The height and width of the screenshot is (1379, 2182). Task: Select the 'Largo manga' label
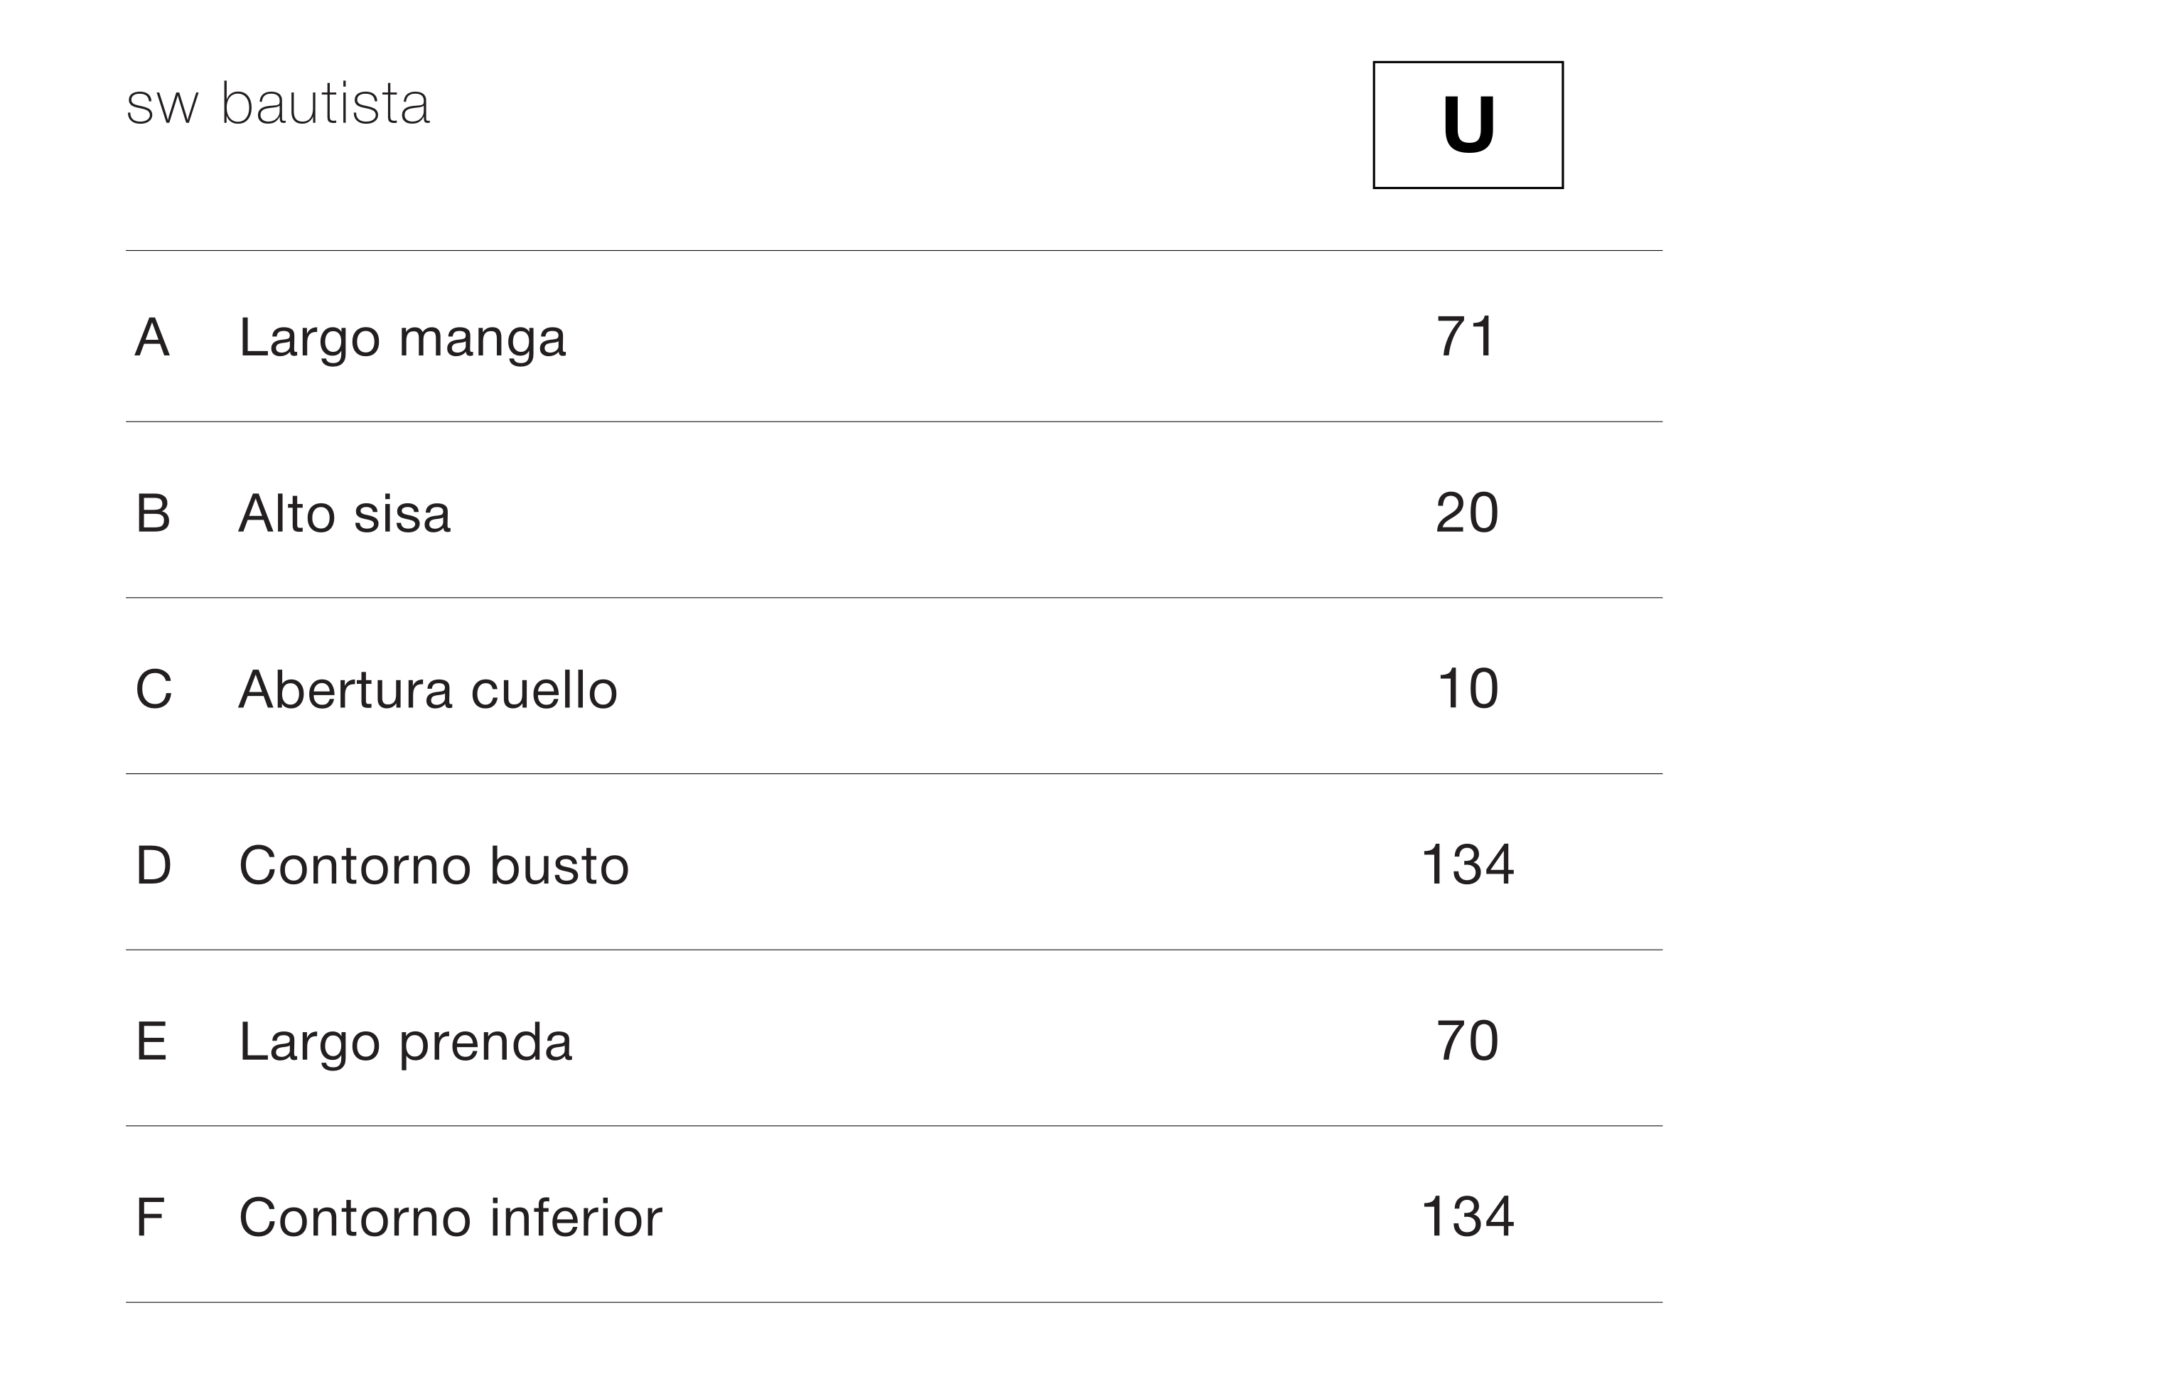point(402,340)
